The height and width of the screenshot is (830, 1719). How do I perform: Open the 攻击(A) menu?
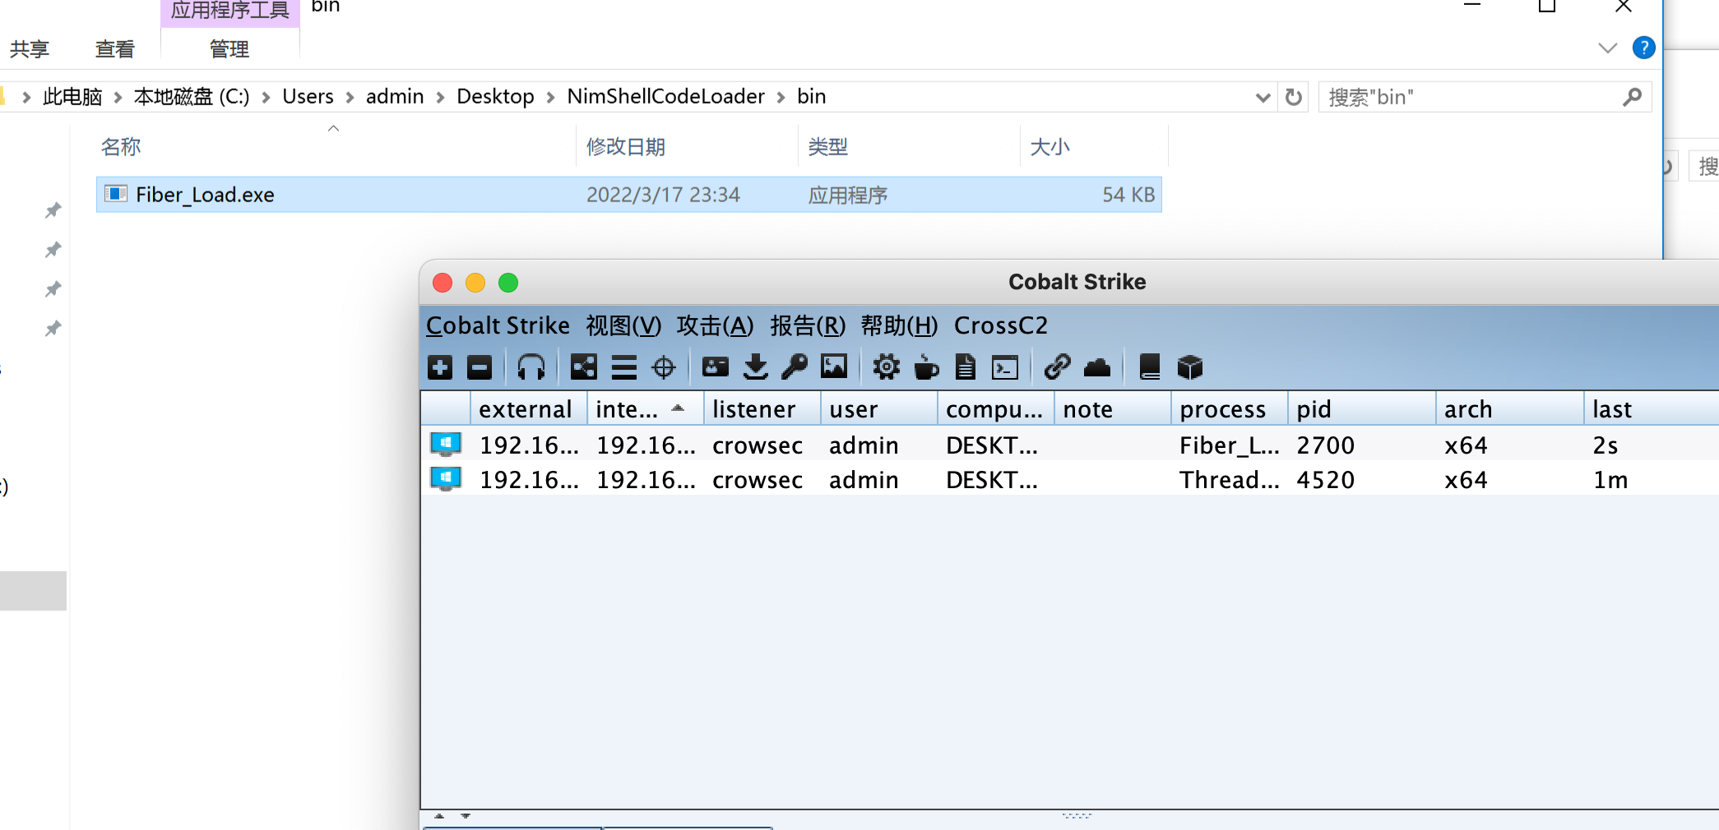point(715,325)
